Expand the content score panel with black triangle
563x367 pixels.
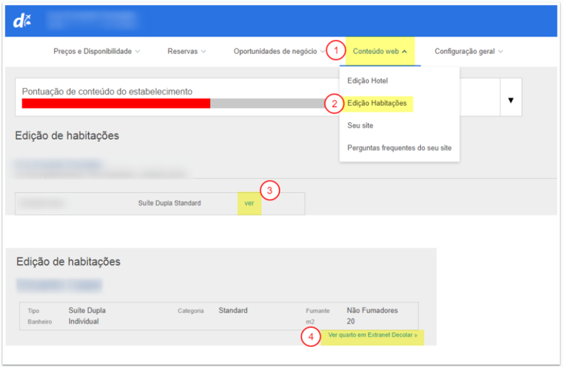[x=511, y=100]
